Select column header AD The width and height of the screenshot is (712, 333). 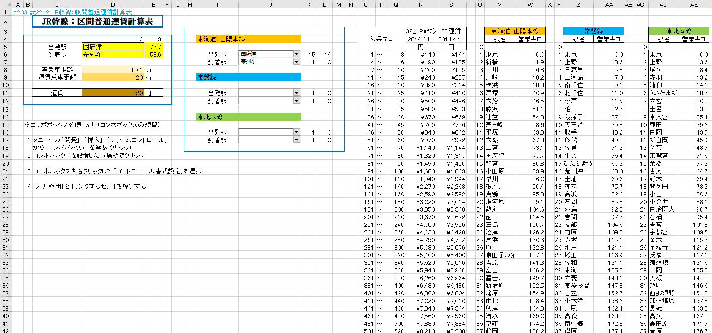pyautogui.click(x=663, y=5)
